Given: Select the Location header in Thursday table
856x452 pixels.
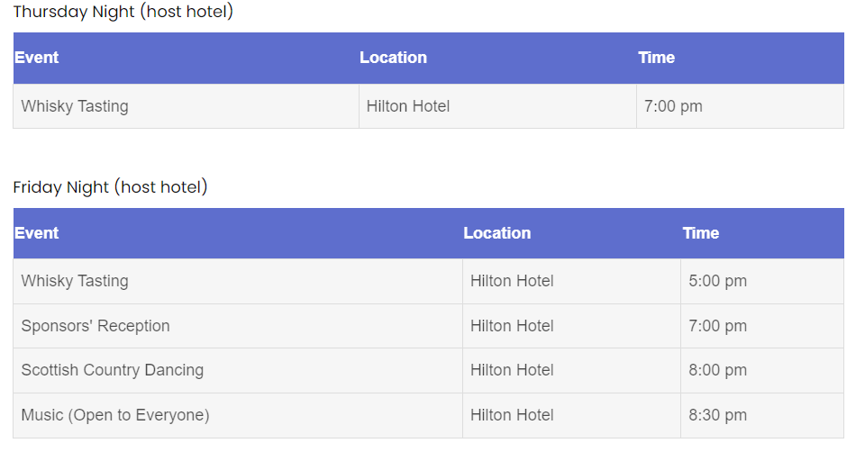Looking at the screenshot, I should [x=393, y=58].
